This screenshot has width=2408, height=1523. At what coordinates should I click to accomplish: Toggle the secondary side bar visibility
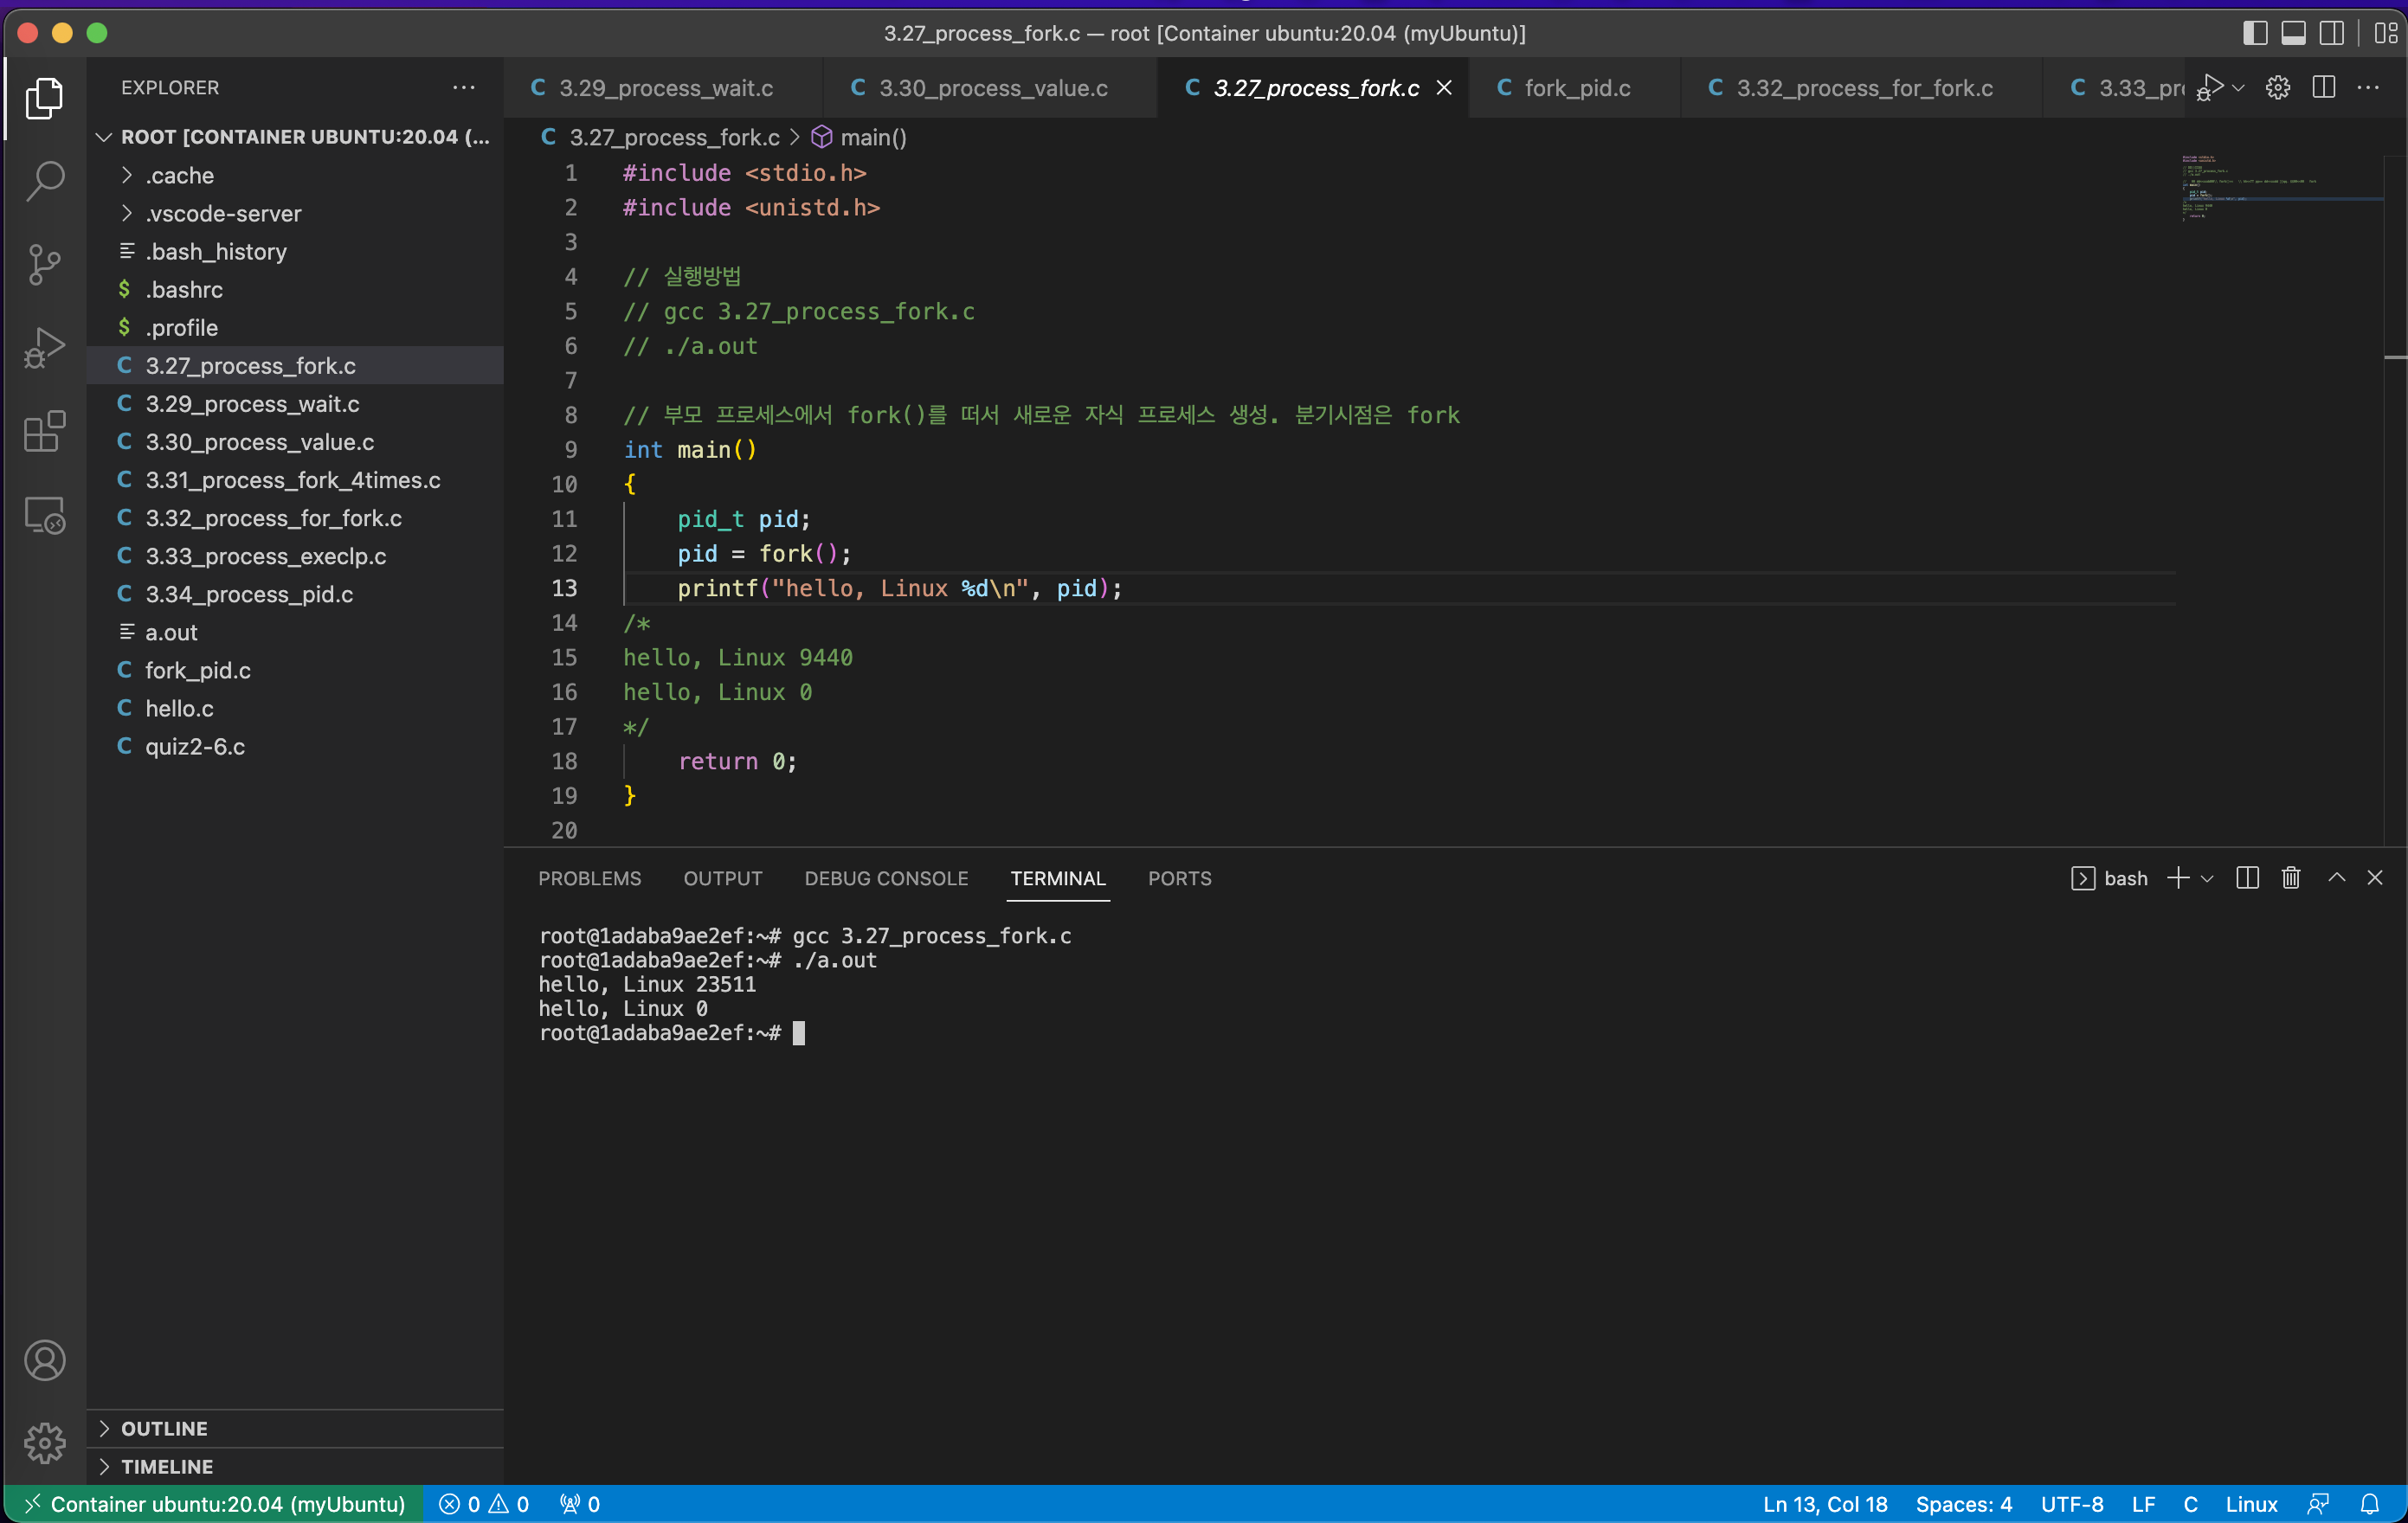tap(2331, 33)
